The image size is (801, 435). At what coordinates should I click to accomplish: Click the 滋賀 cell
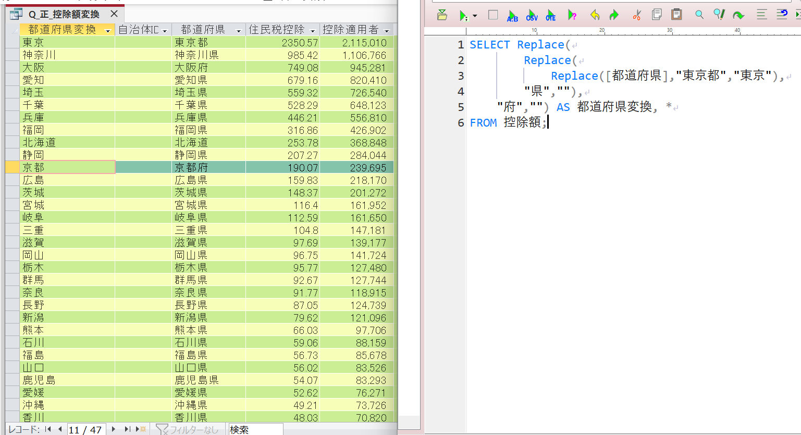click(x=67, y=242)
